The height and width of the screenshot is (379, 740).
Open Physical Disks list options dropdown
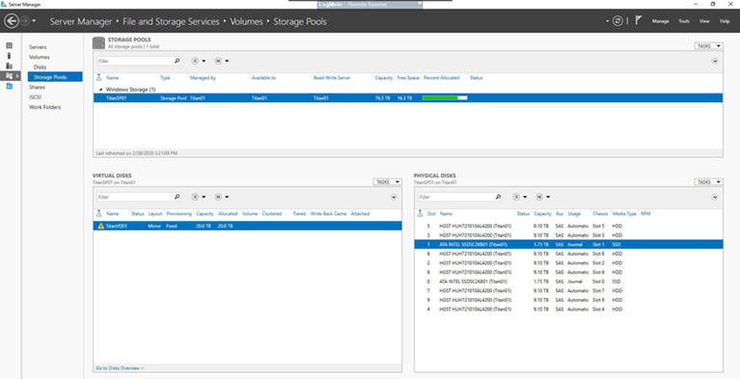(x=520, y=197)
